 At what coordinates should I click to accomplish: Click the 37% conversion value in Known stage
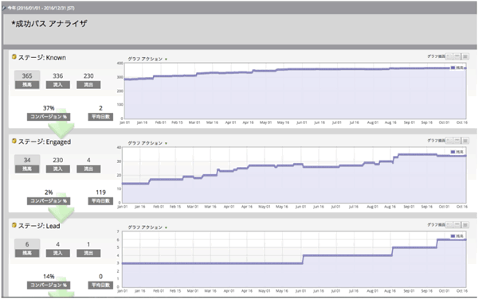point(49,108)
